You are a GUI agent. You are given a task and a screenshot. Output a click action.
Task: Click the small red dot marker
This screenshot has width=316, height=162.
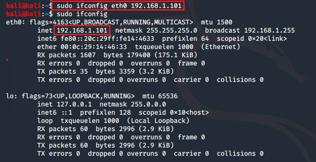click(x=7, y=60)
